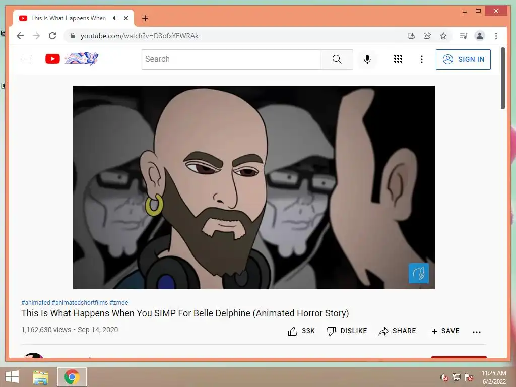The image size is (516, 387).
Task: Open the Windows Start button
Action: [12, 377]
